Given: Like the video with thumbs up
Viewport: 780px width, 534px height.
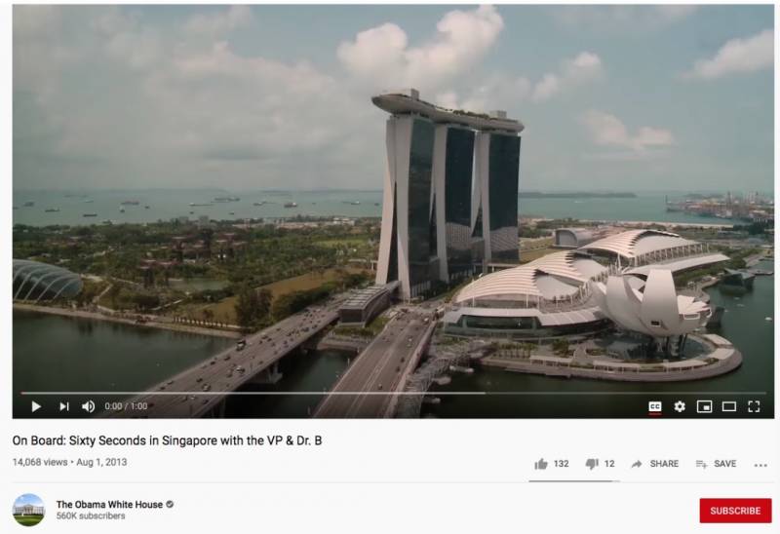Looking at the screenshot, I should coord(551,464).
